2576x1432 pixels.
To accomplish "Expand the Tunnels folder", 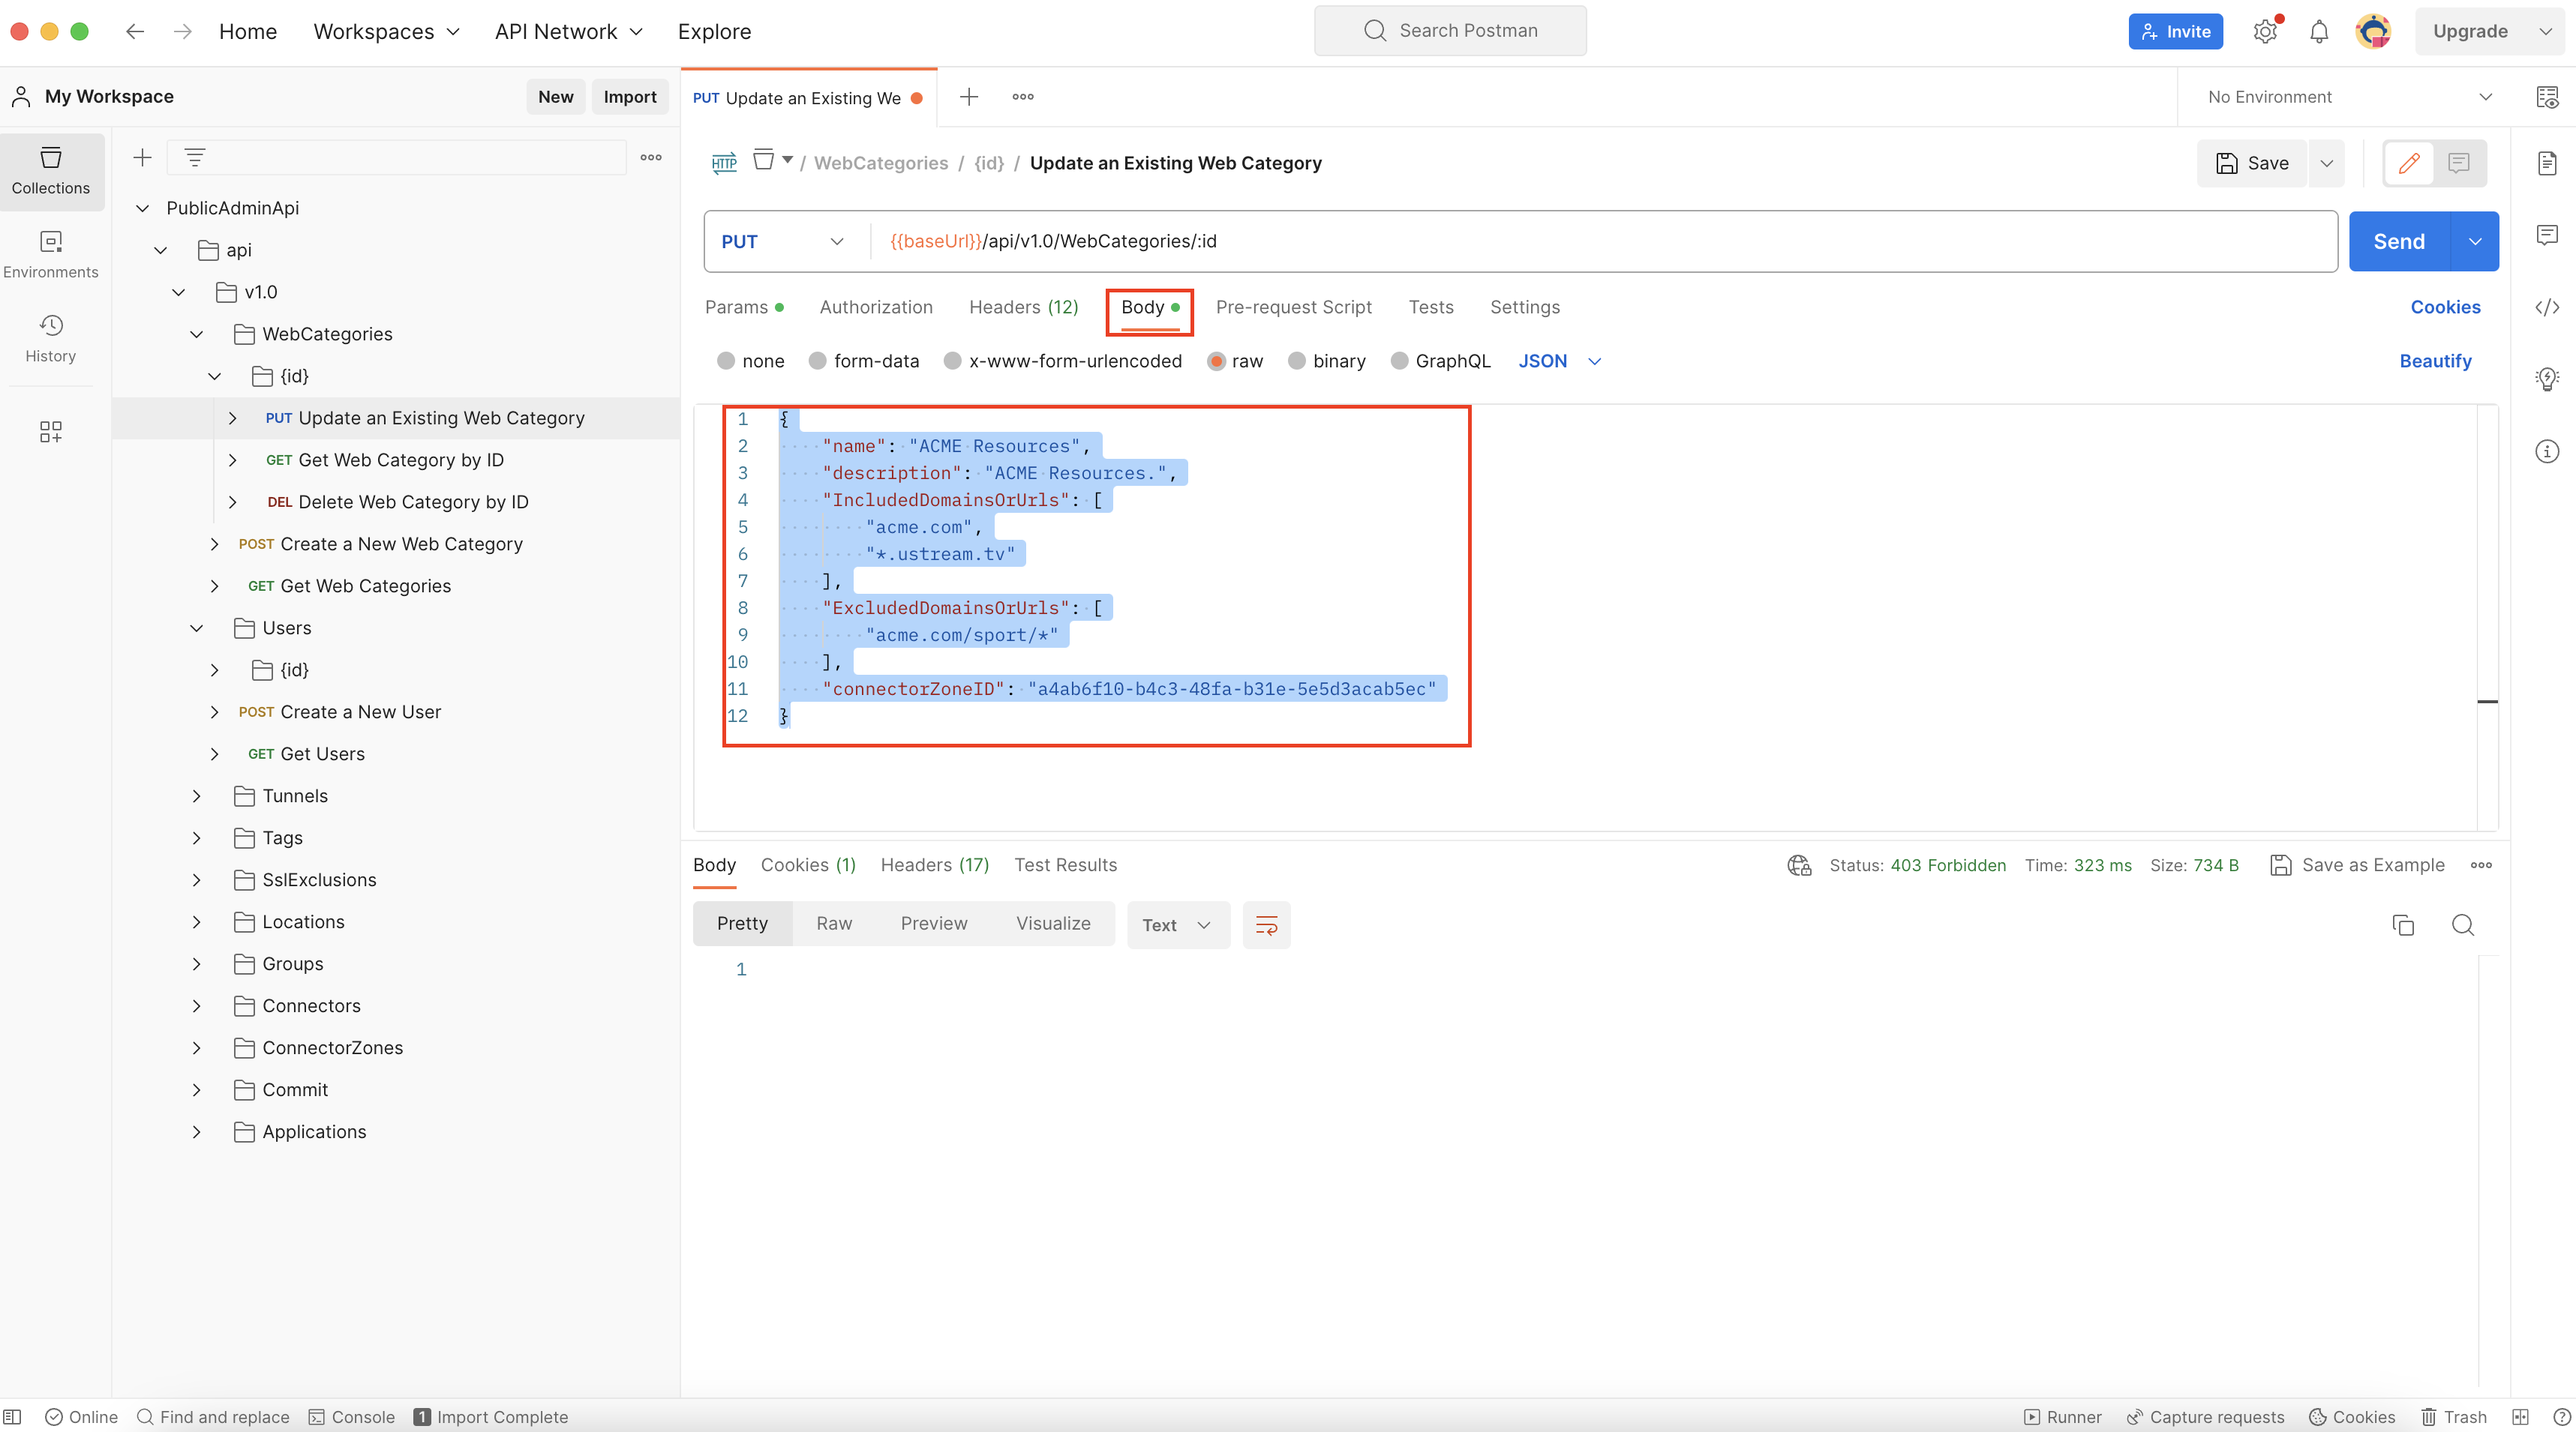I will (197, 796).
